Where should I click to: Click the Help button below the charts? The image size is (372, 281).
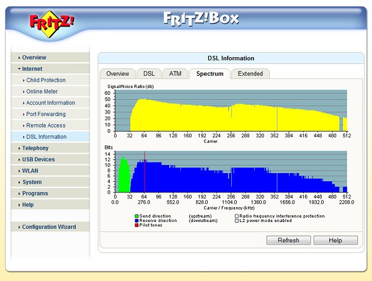(x=335, y=240)
